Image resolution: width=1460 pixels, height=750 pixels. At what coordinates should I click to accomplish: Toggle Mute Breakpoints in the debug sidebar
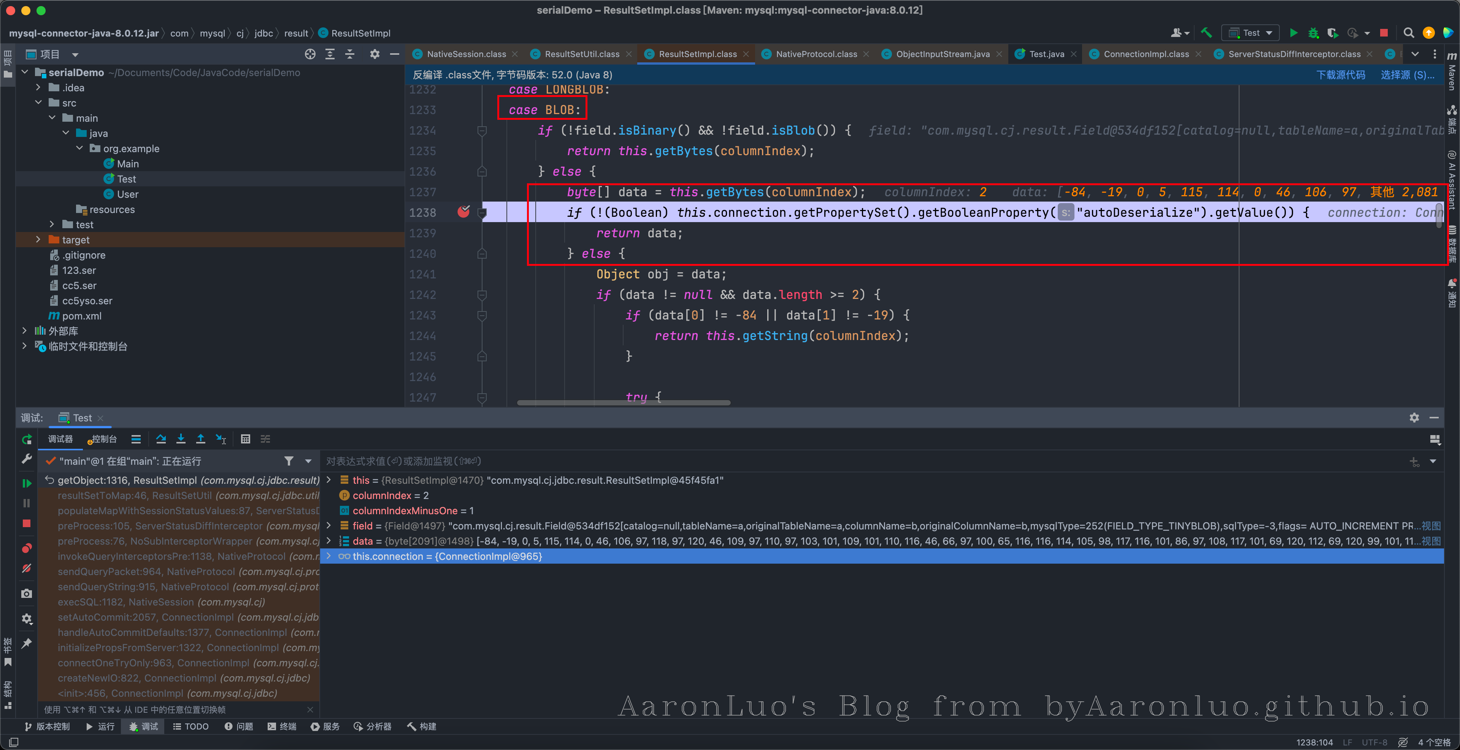(x=27, y=569)
